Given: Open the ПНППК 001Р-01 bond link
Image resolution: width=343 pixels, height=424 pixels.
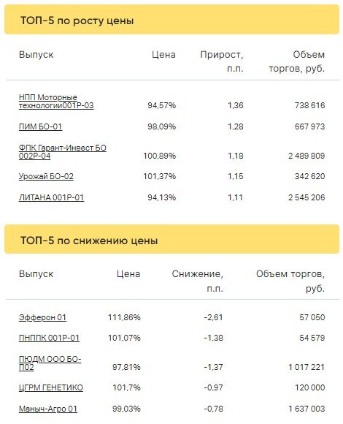Looking at the screenshot, I should coord(49,338).
